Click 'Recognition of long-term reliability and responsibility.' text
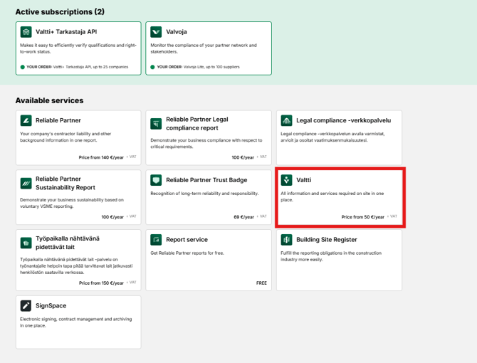The image size is (477, 363). point(204,194)
